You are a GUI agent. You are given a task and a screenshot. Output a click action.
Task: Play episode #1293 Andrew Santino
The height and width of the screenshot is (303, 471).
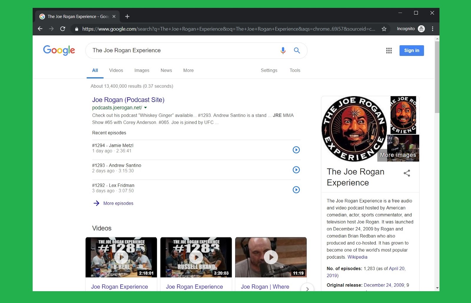pos(296,170)
